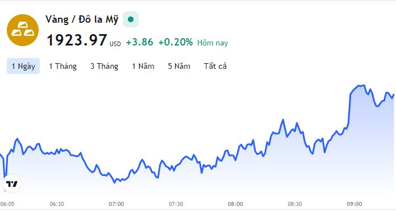Click the +0.20% percent change
396x211 pixels.
click(176, 42)
